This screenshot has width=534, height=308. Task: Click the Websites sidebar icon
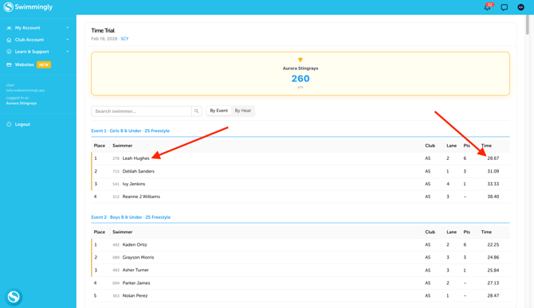point(9,64)
